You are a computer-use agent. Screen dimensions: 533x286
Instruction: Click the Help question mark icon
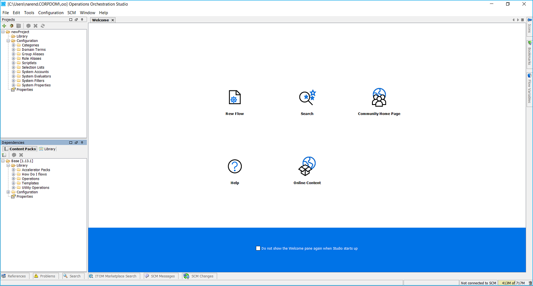(234, 166)
